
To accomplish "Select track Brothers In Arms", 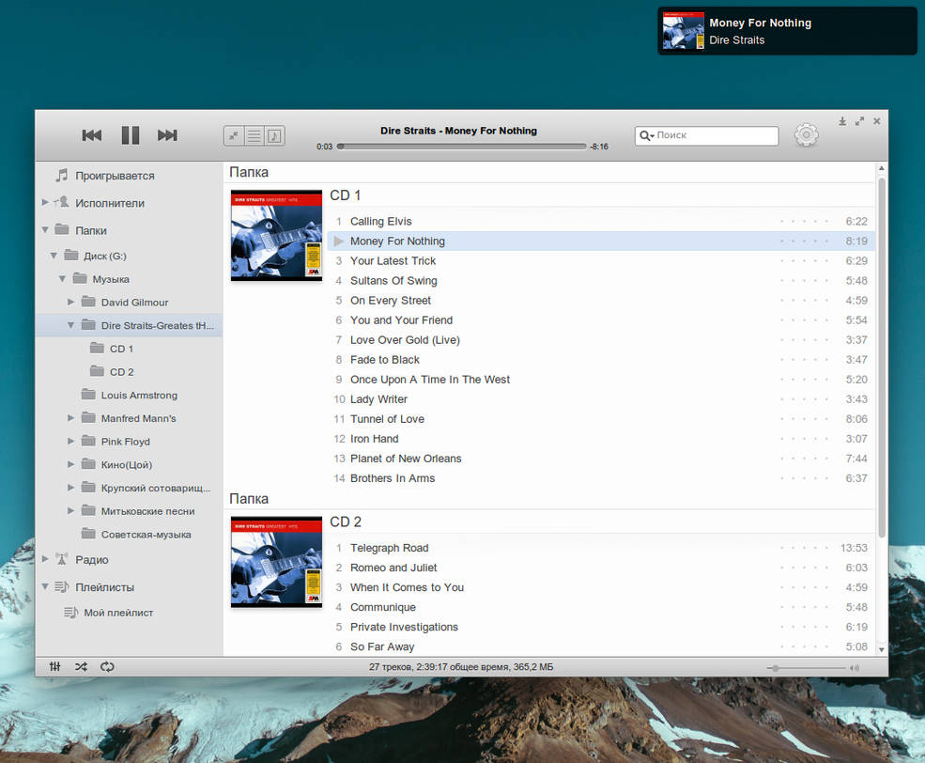I will coord(393,478).
